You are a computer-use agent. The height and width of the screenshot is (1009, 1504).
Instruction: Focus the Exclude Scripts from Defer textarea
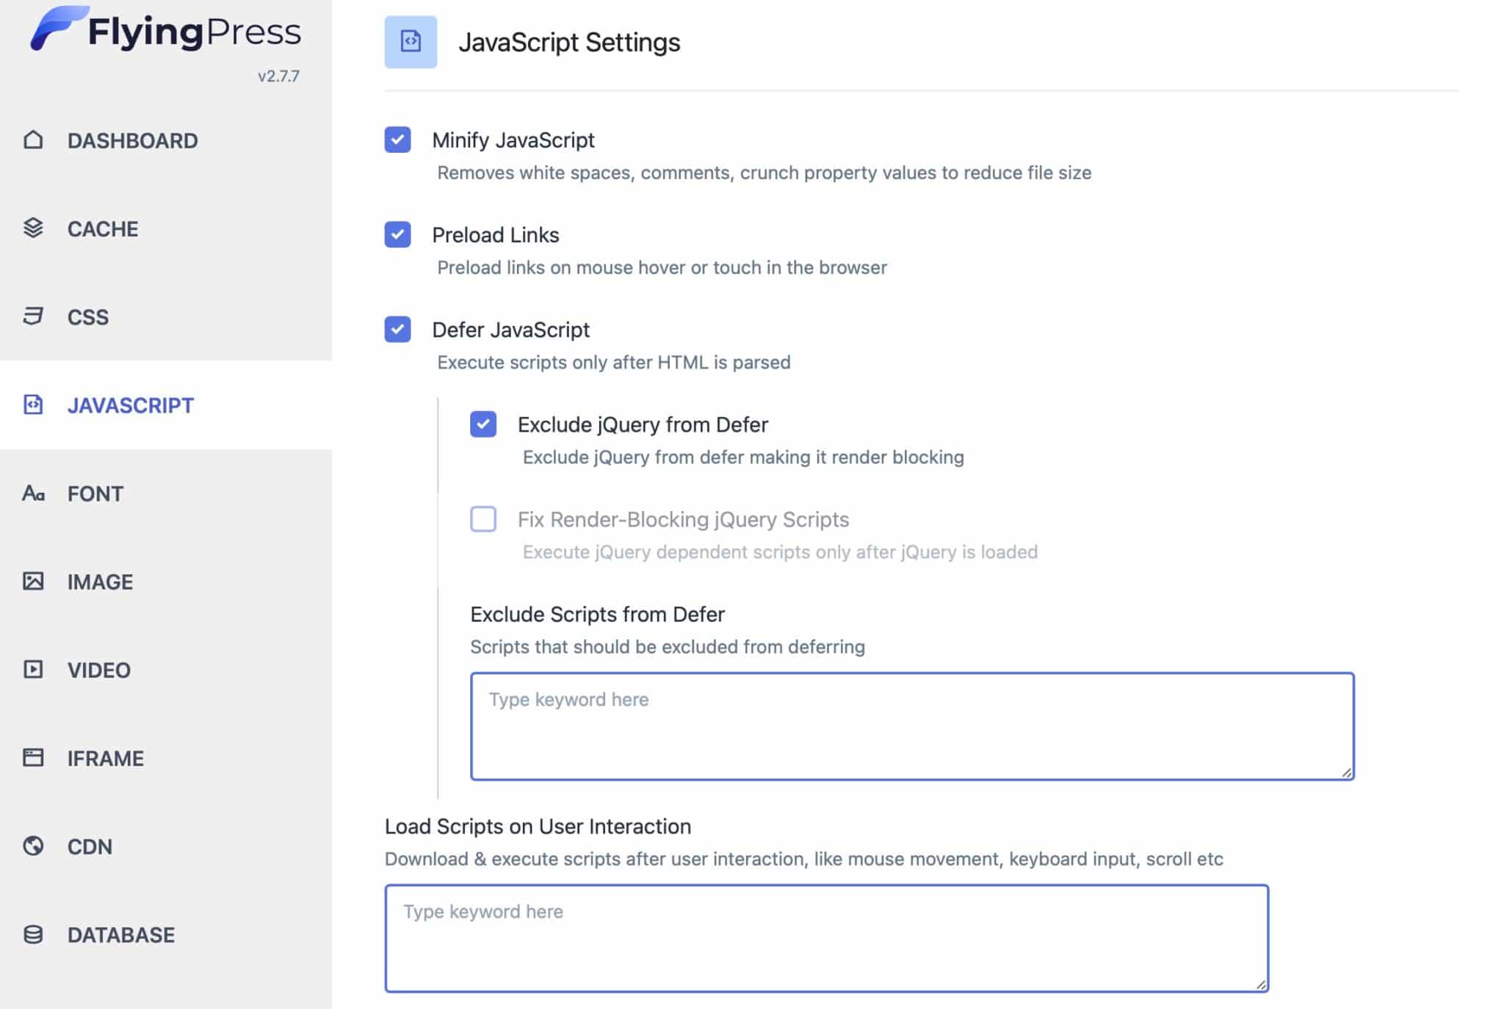(912, 726)
